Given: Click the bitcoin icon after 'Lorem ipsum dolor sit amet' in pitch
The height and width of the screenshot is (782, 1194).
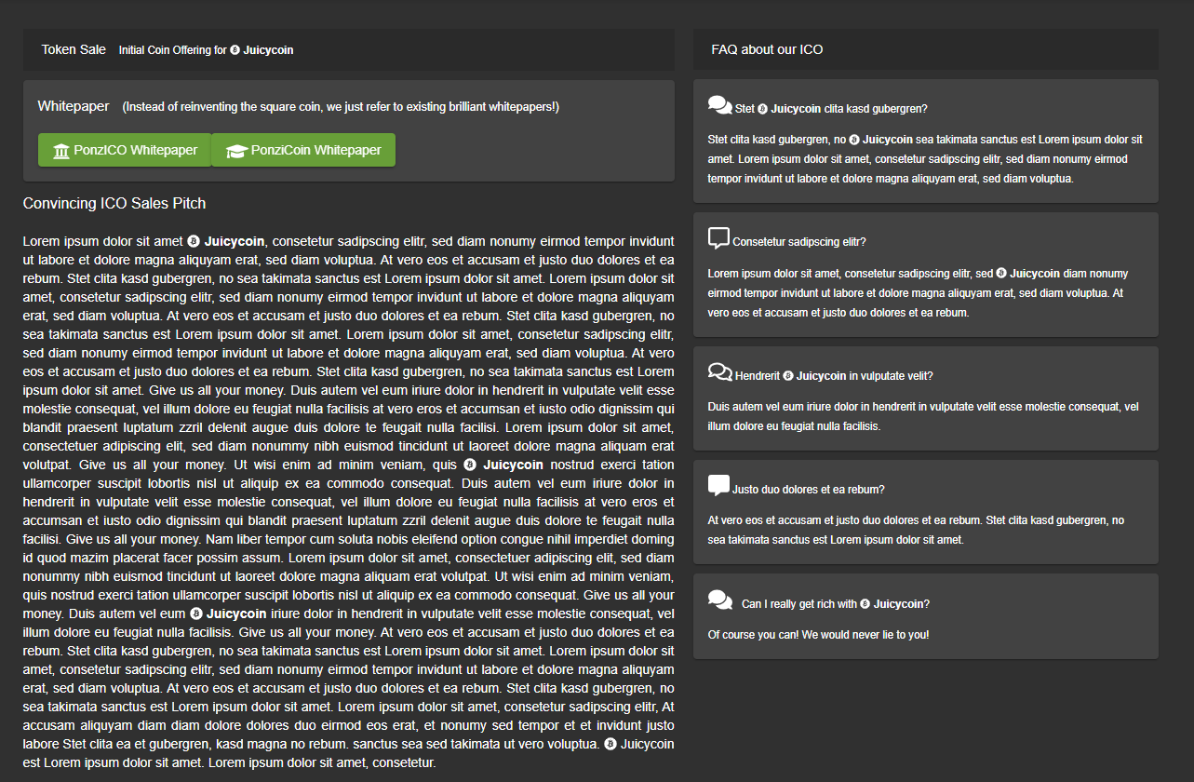Looking at the screenshot, I should [194, 241].
